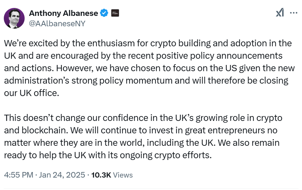Click the blue verified checkmark badge
The image size is (302, 190).
[104, 13]
